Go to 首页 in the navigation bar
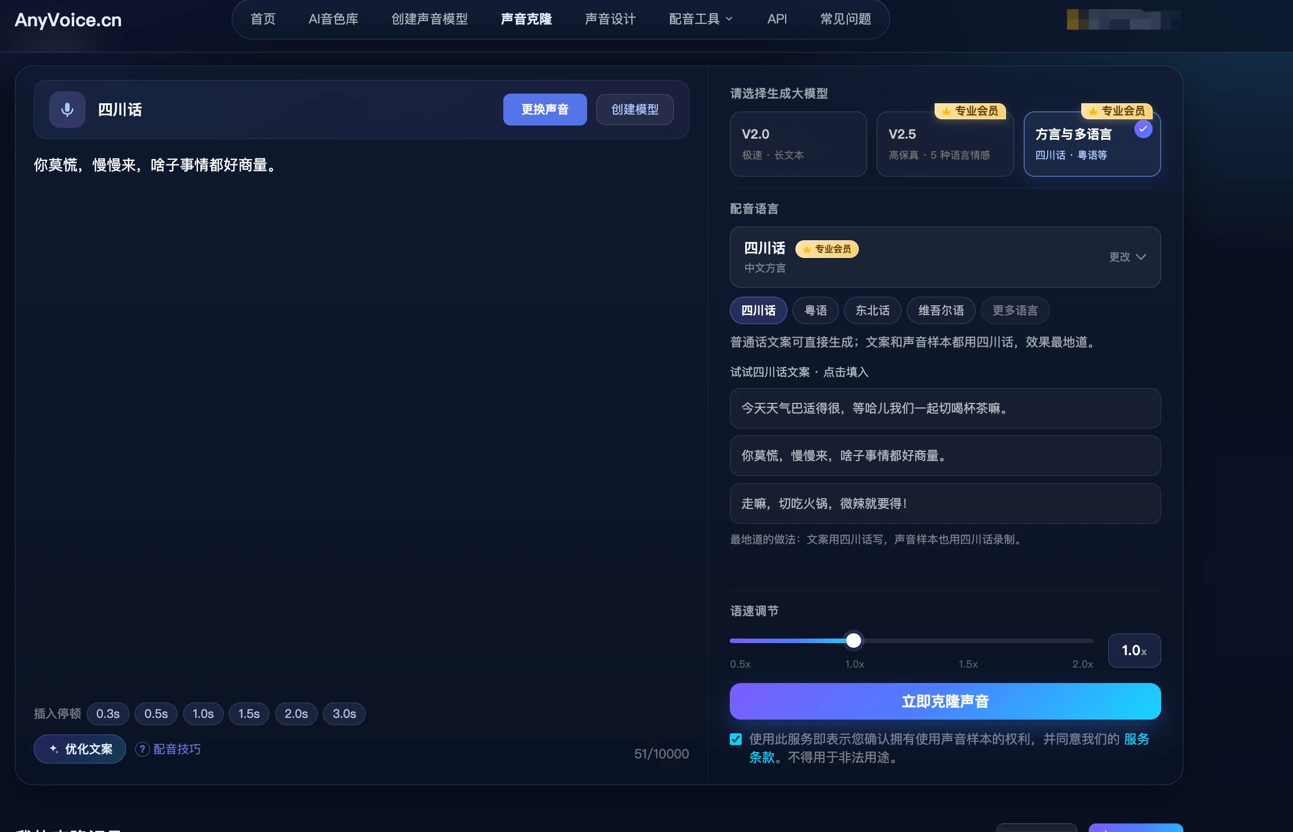Image resolution: width=1293 pixels, height=832 pixels. coord(263,19)
